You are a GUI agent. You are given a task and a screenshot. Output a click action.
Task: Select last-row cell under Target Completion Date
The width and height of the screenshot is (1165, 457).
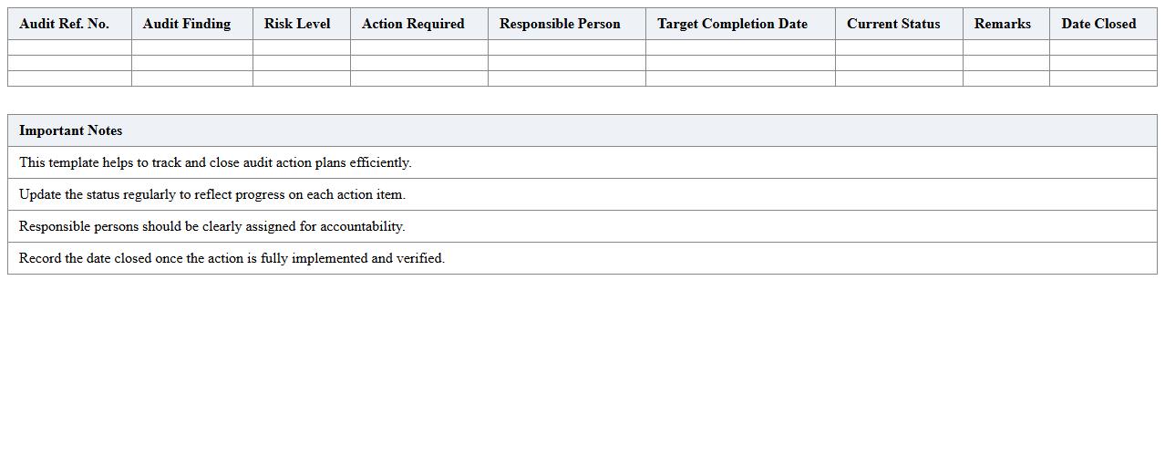pos(739,78)
